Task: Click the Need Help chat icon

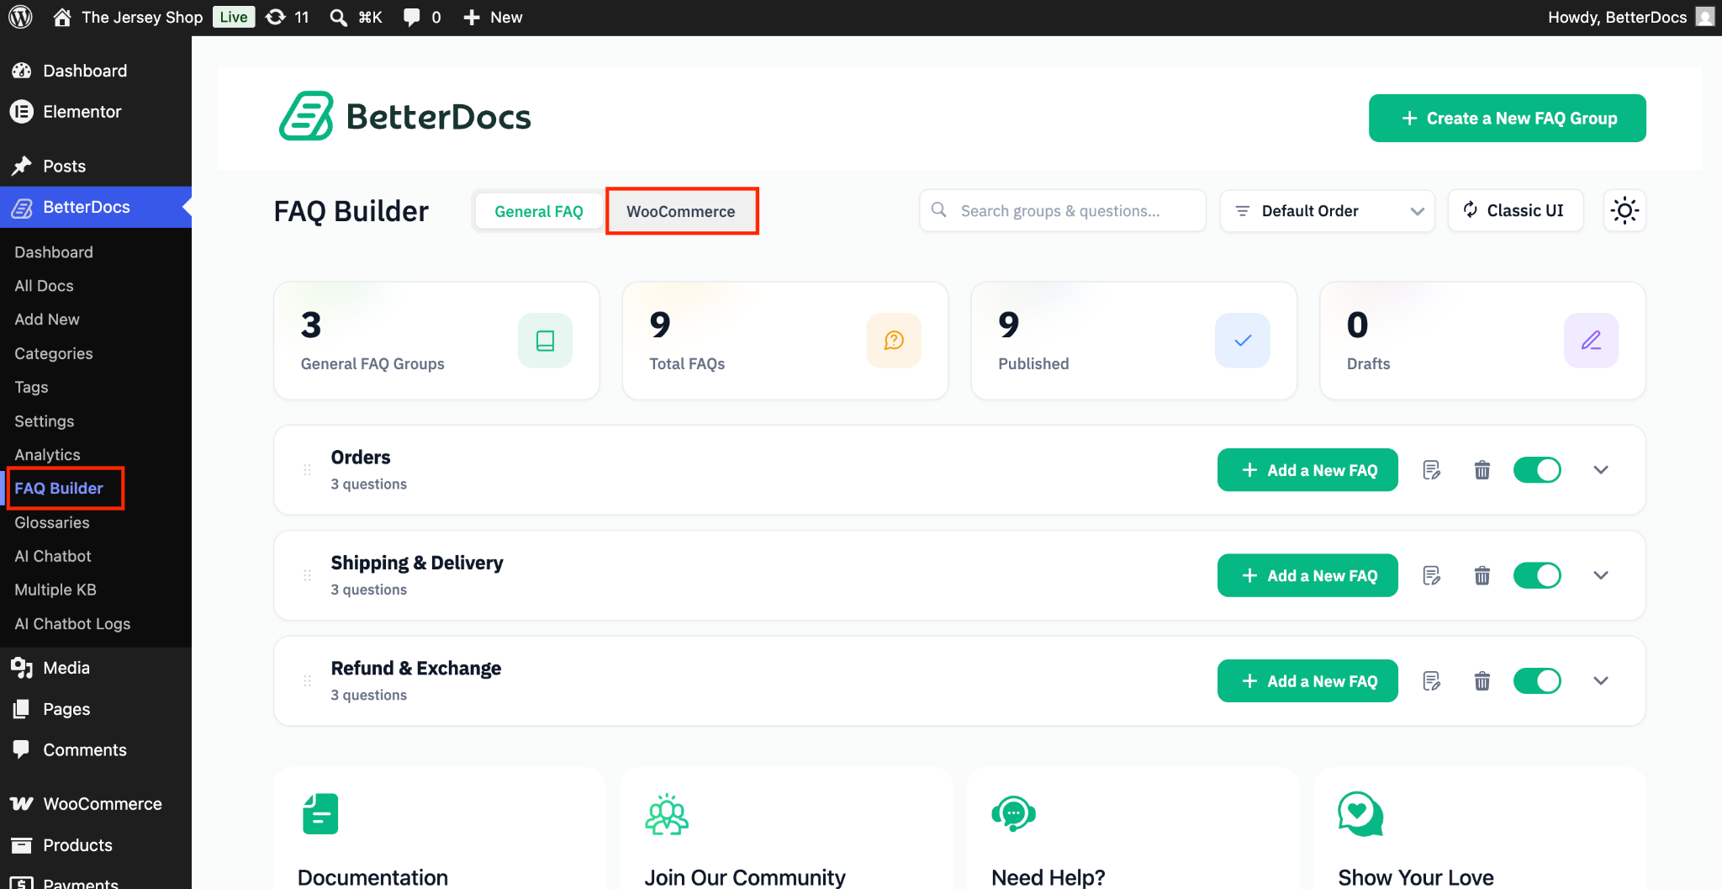Action: click(x=1013, y=813)
